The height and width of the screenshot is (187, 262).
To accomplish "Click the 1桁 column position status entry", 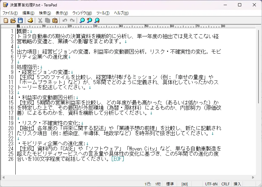I will 158,184.
